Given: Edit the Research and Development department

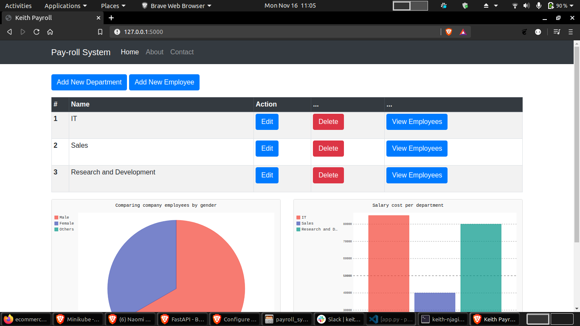Looking at the screenshot, I should (x=267, y=175).
